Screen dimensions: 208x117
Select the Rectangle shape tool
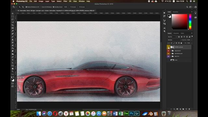tap(13, 66)
